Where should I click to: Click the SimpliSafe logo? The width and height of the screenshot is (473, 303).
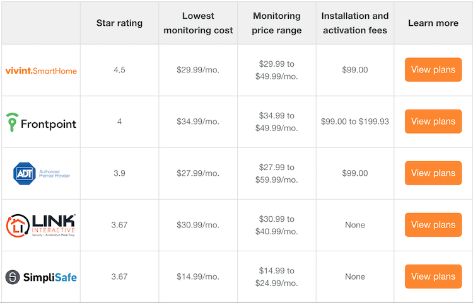click(x=41, y=277)
